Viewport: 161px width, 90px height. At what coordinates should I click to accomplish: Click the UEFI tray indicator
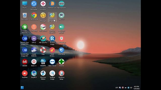pos(117,87)
